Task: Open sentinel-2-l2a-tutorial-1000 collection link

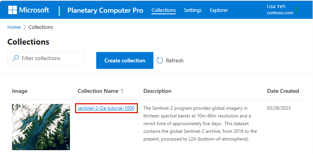Action: 106,108
